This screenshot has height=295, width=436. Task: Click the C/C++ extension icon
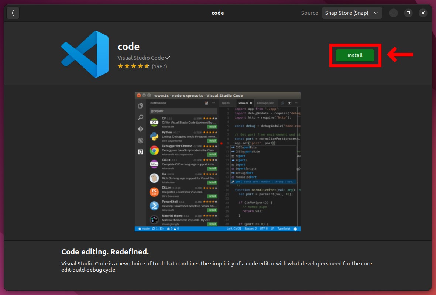(x=155, y=164)
